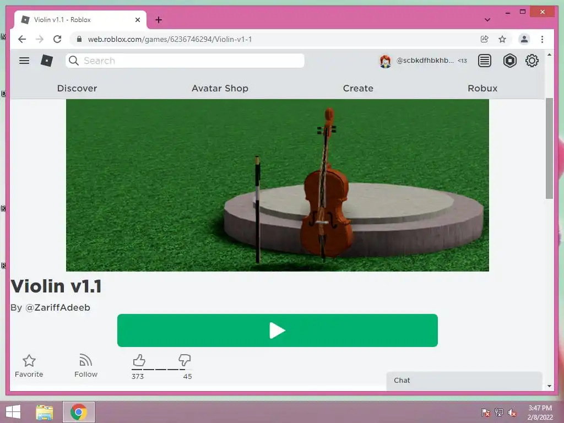Screen dimensions: 564x423
Task: Open the Roblox hamburger navigation menu
Action: (x=24, y=61)
